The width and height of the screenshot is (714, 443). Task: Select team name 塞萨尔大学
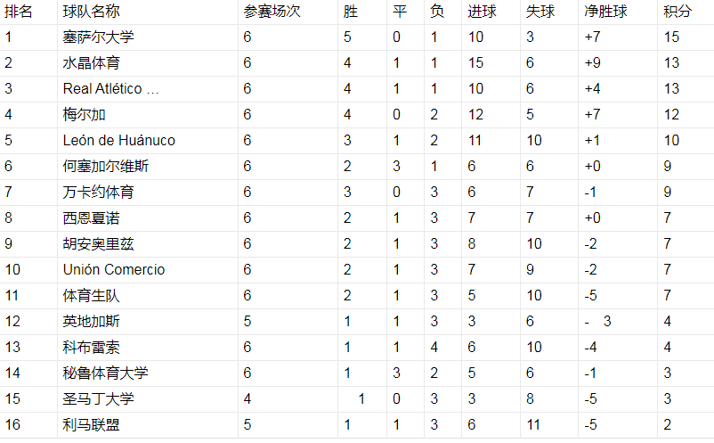point(98,37)
